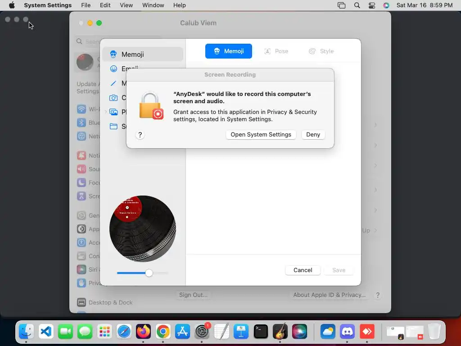The image size is (461, 346).
Task: Click Sign Out in the Apple ID window
Action: 193,295
